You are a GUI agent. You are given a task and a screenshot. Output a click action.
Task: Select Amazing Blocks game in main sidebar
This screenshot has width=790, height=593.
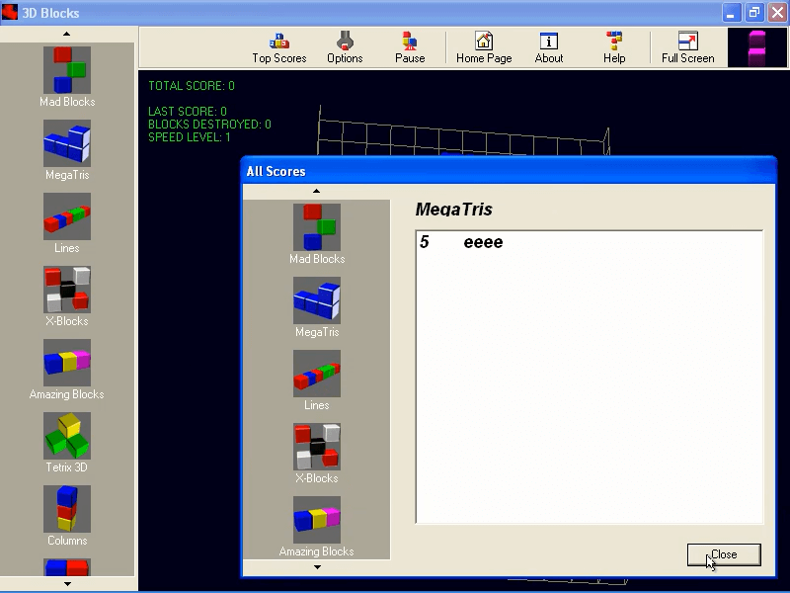(67, 369)
